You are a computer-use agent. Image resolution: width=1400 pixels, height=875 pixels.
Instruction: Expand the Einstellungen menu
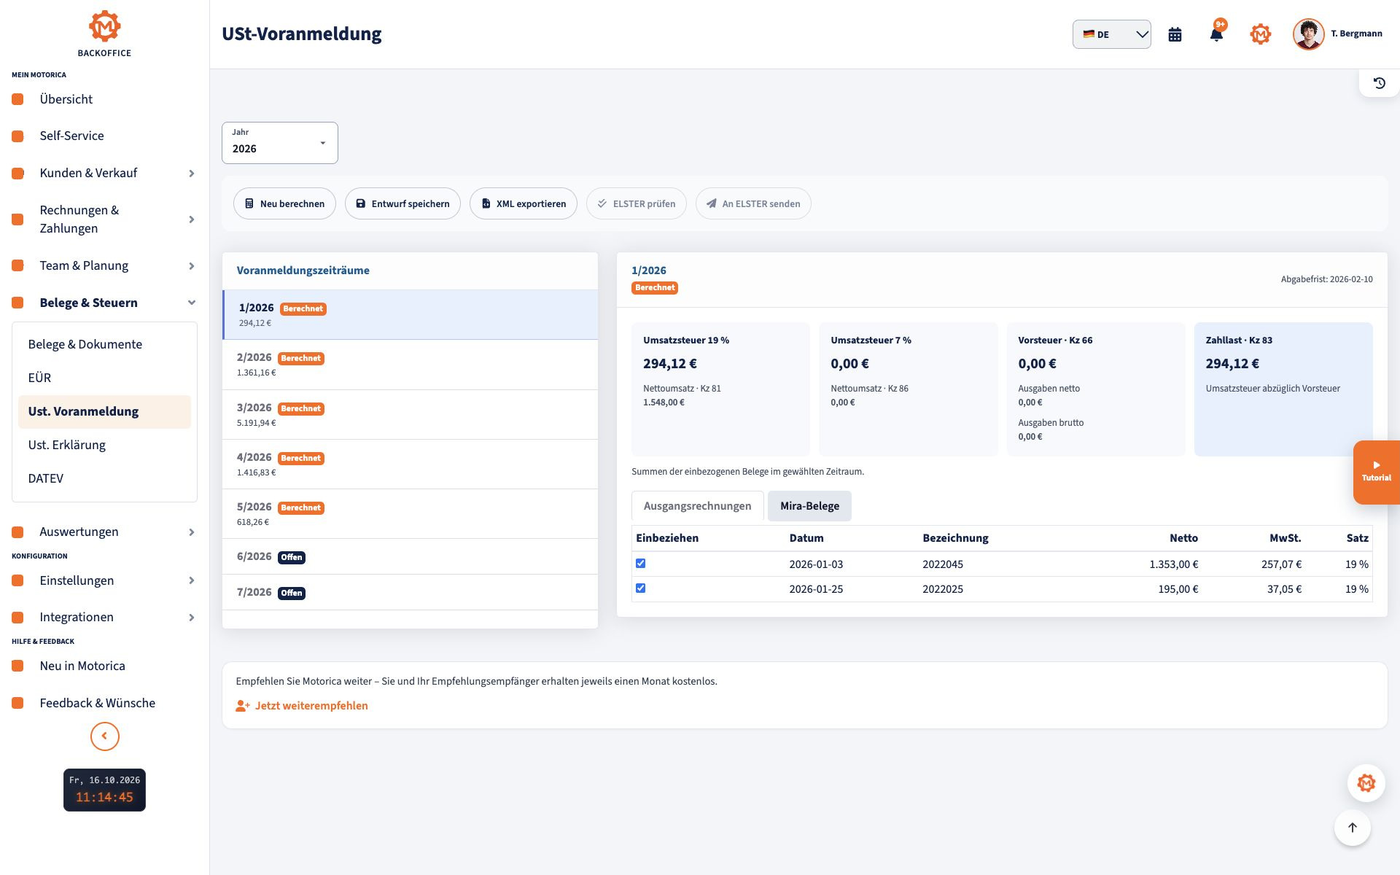[104, 580]
